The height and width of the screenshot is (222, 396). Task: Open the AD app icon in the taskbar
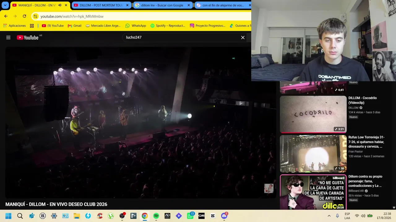pos(167,216)
